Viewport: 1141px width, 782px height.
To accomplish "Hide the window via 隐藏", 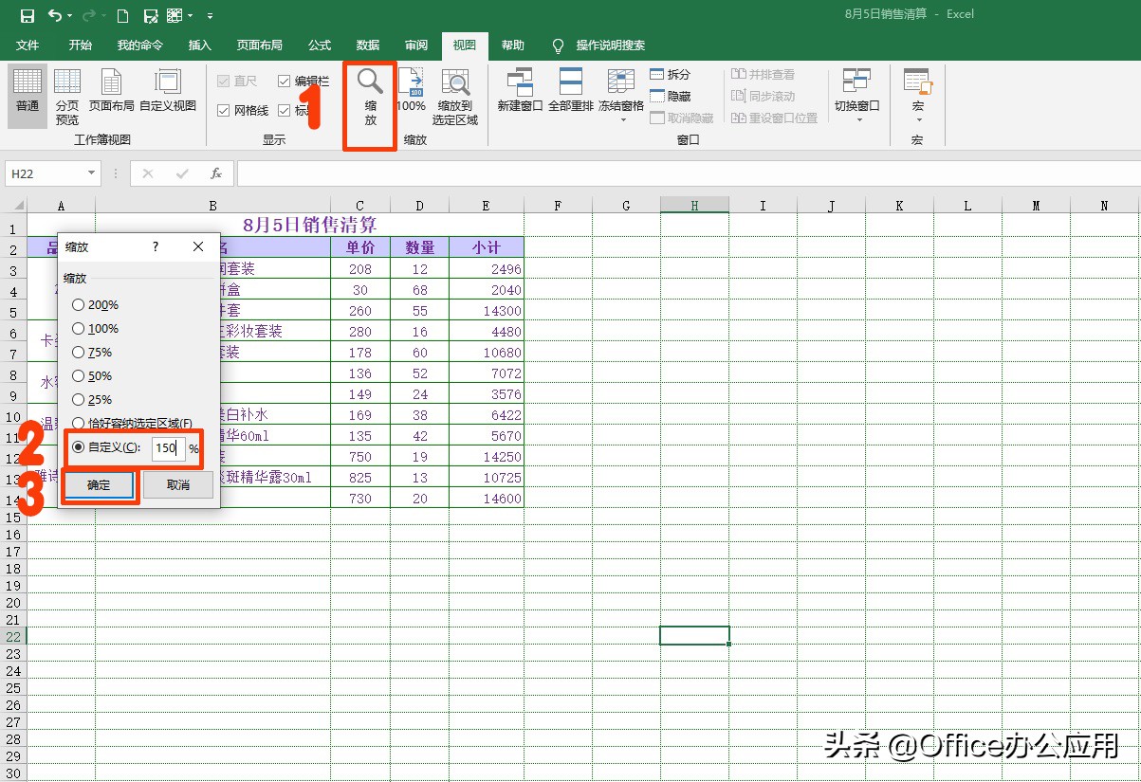I will [x=670, y=96].
